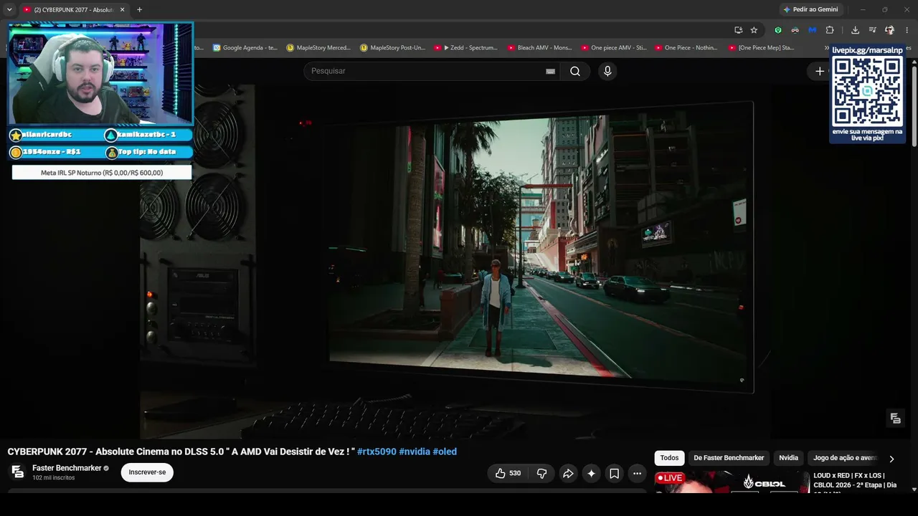Open the browser Downloads icon
Viewport: 918px width, 516px height.
855,30
